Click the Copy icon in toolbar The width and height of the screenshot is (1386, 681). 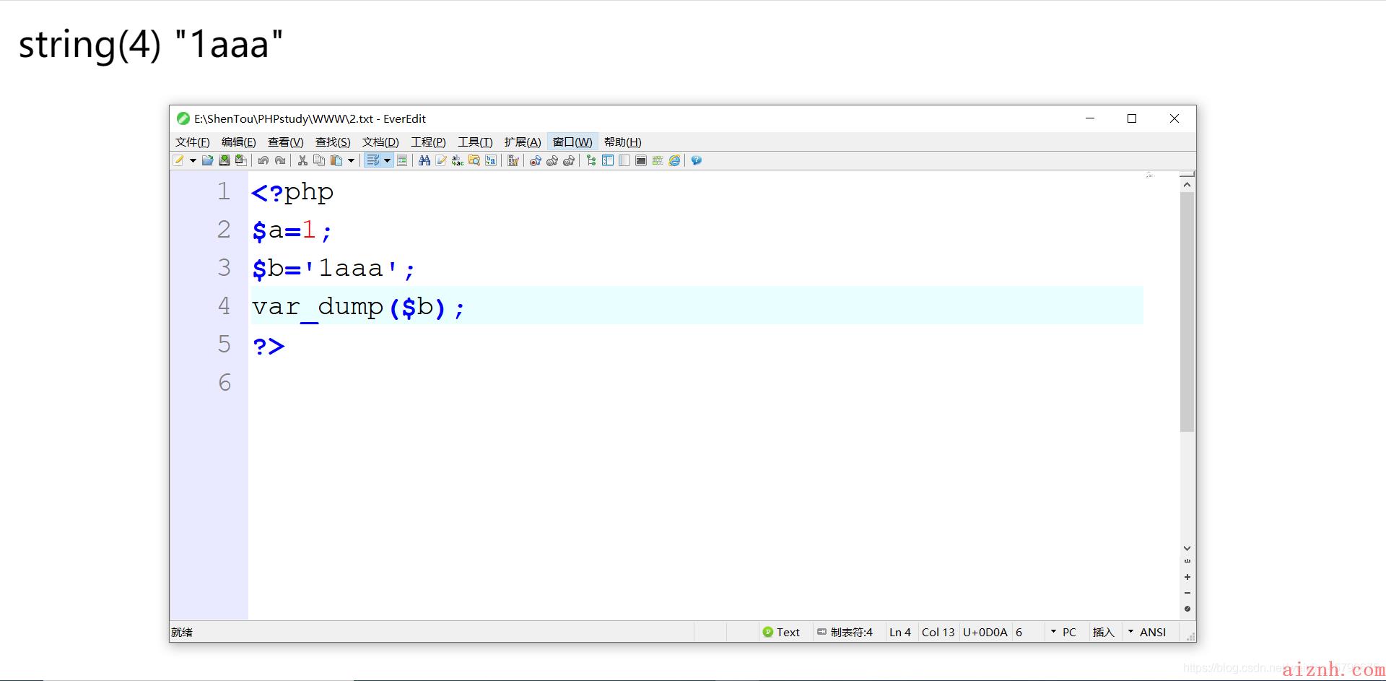319,160
